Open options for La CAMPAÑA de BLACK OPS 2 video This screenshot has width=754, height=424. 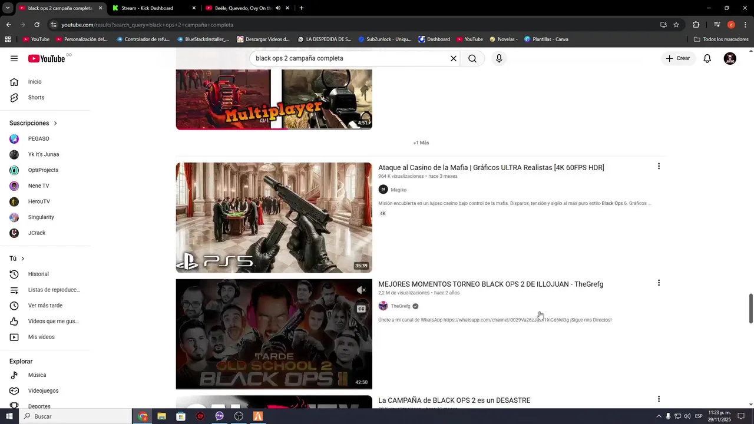tap(659, 399)
